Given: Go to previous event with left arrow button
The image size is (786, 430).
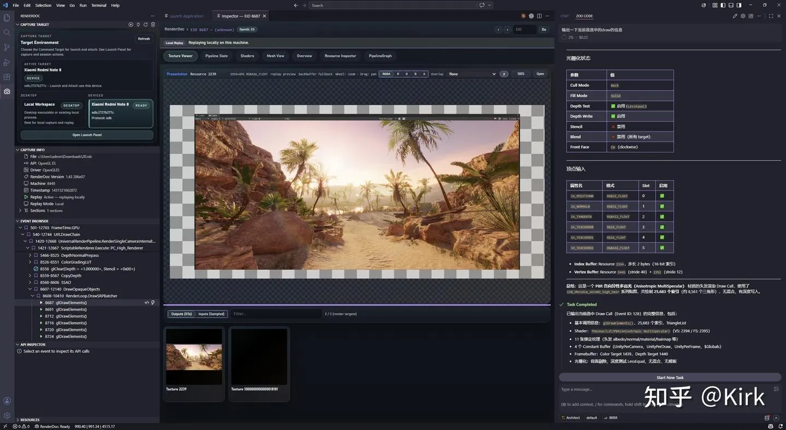Looking at the screenshot, I should (498, 29).
